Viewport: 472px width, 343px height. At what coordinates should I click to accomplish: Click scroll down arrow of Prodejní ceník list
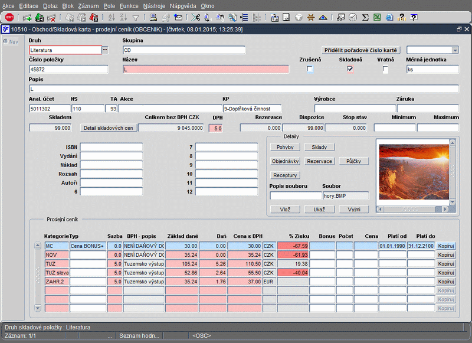point(38,308)
